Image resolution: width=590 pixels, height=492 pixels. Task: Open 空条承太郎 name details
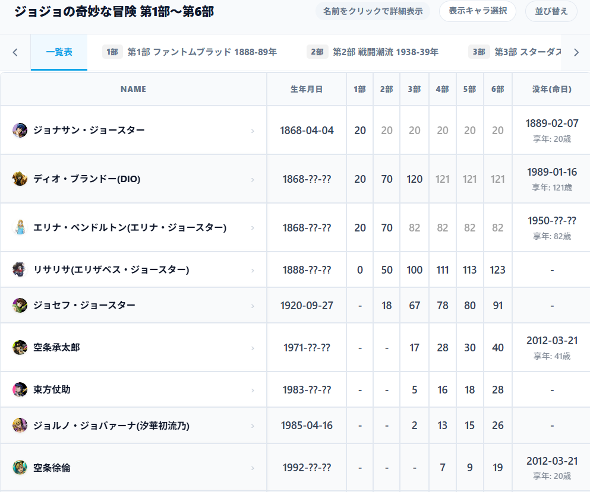point(56,347)
